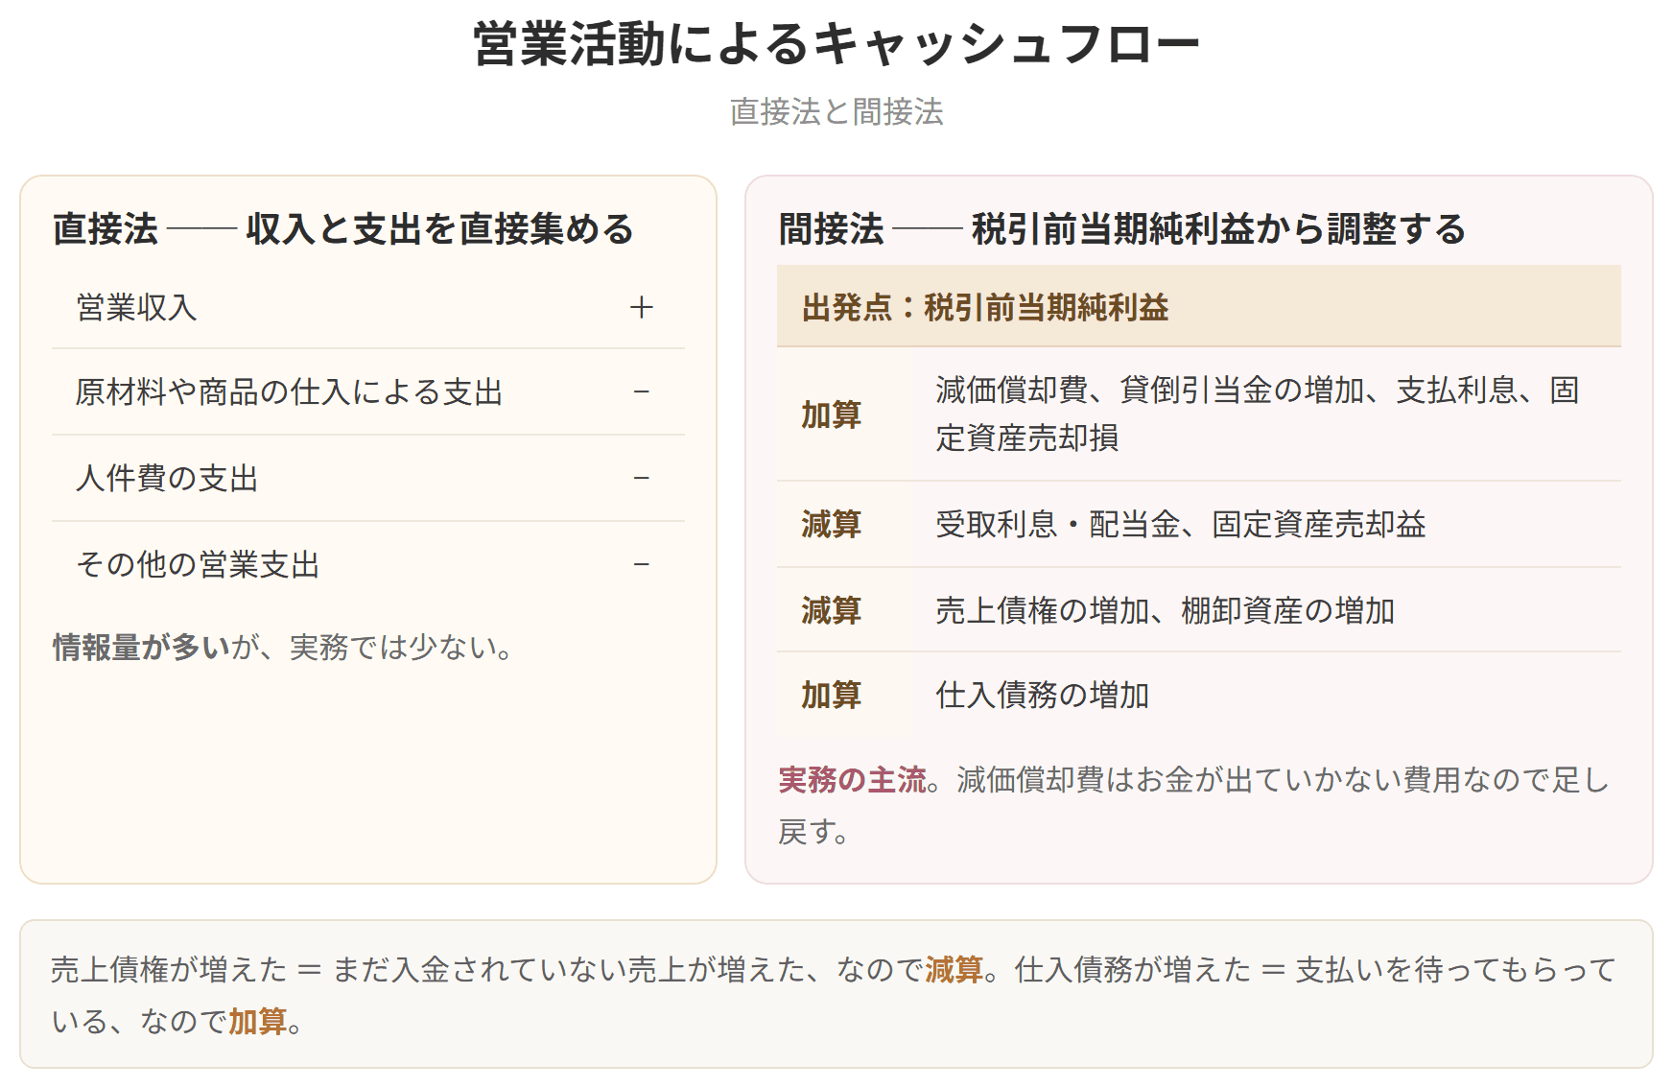Click the 減算 label beside 受取利息・配当金

[832, 525]
